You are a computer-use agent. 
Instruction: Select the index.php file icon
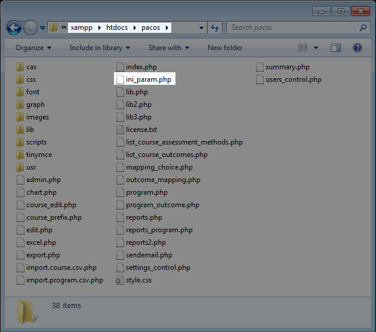click(x=120, y=67)
